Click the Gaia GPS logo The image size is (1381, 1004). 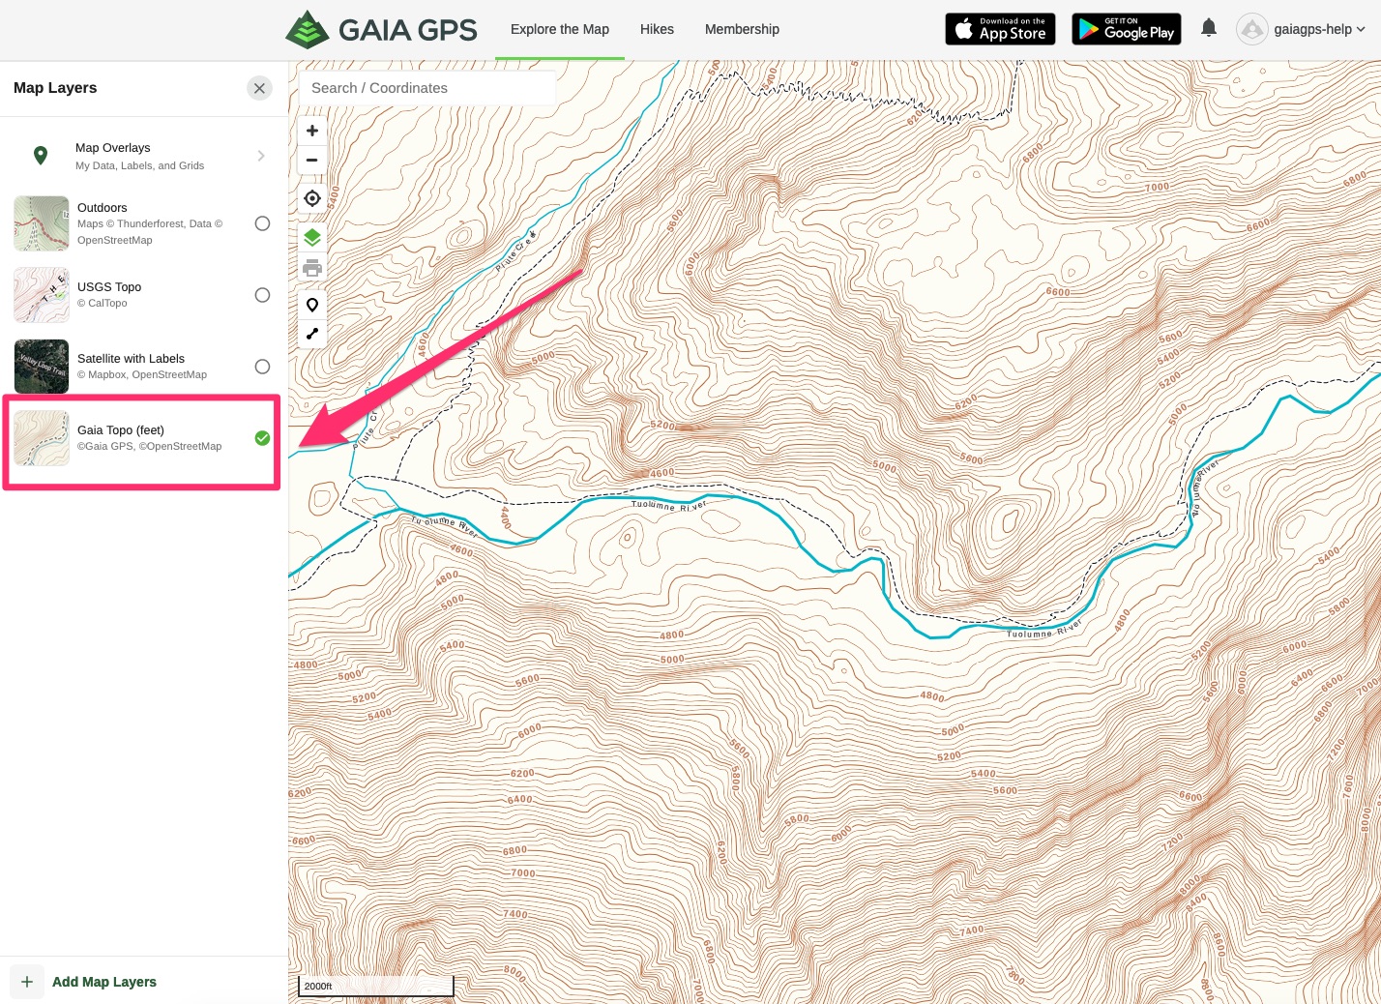point(381,29)
